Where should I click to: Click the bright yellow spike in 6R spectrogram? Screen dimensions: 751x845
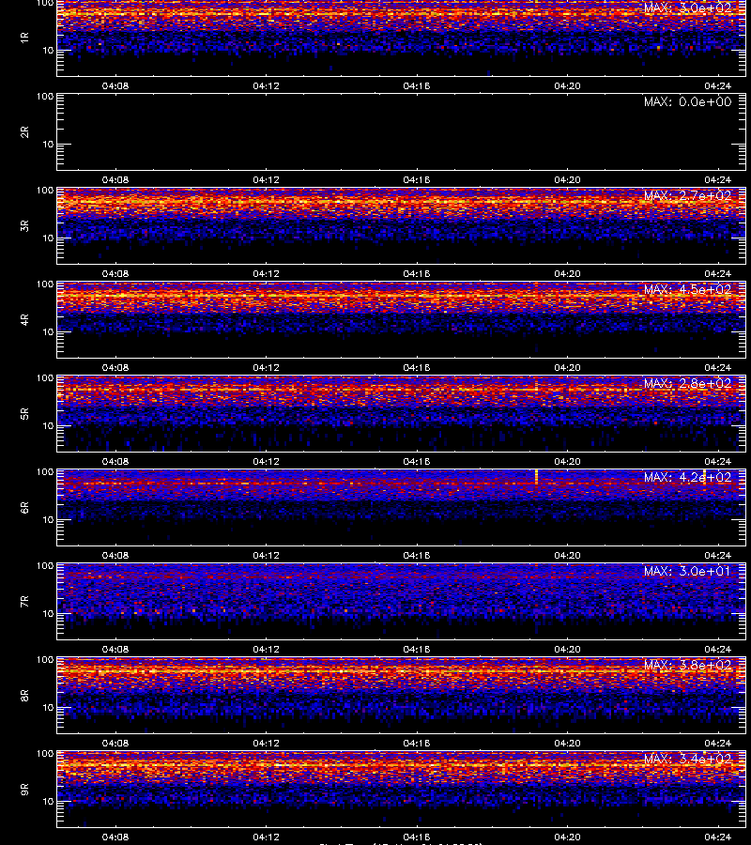coord(537,477)
